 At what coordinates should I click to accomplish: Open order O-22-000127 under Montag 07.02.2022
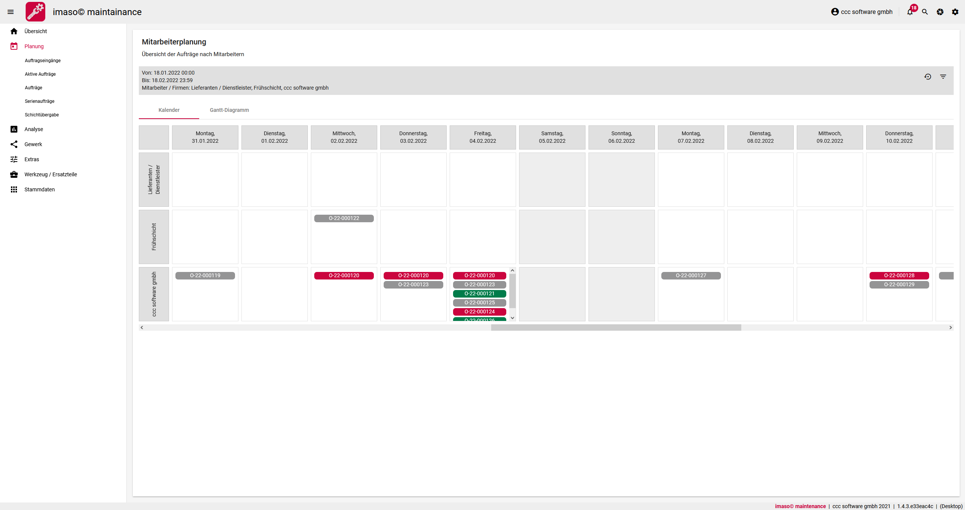[x=691, y=275]
